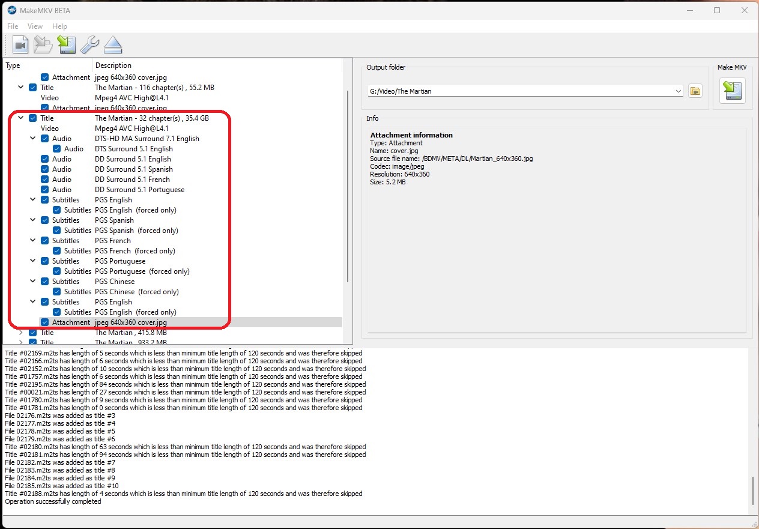Click the open video file camera icon

(x=20, y=44)
